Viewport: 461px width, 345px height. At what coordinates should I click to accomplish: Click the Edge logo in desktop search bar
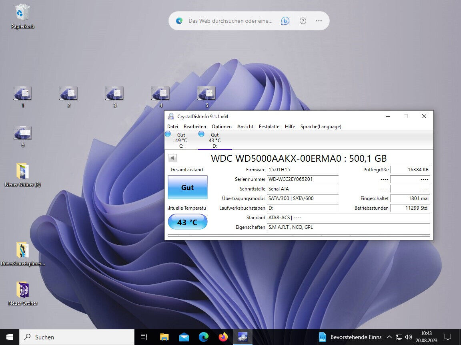point(179,21)
